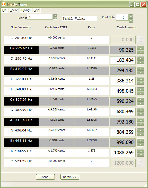Image resolution: width=148 pixels, height=188 pixels.
Task: Open the File menu
Action: coord(4,10)
